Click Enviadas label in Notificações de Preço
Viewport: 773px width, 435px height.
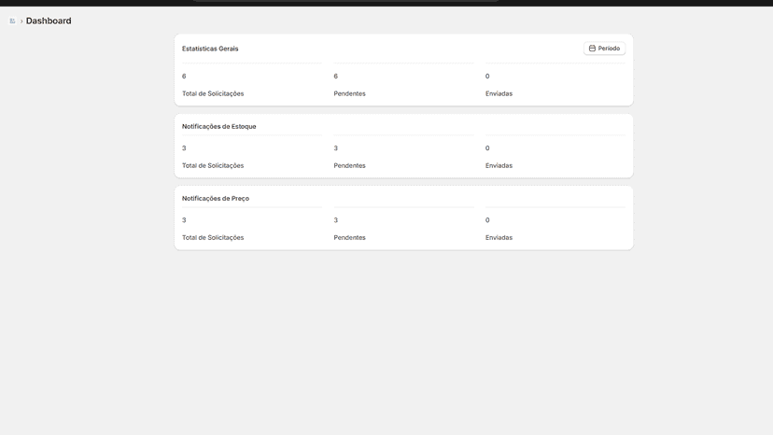(x=499, y=238)
